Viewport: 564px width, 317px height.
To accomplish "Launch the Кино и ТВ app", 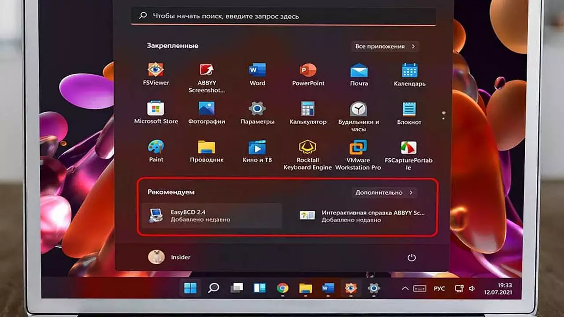I will click(257, 151).
